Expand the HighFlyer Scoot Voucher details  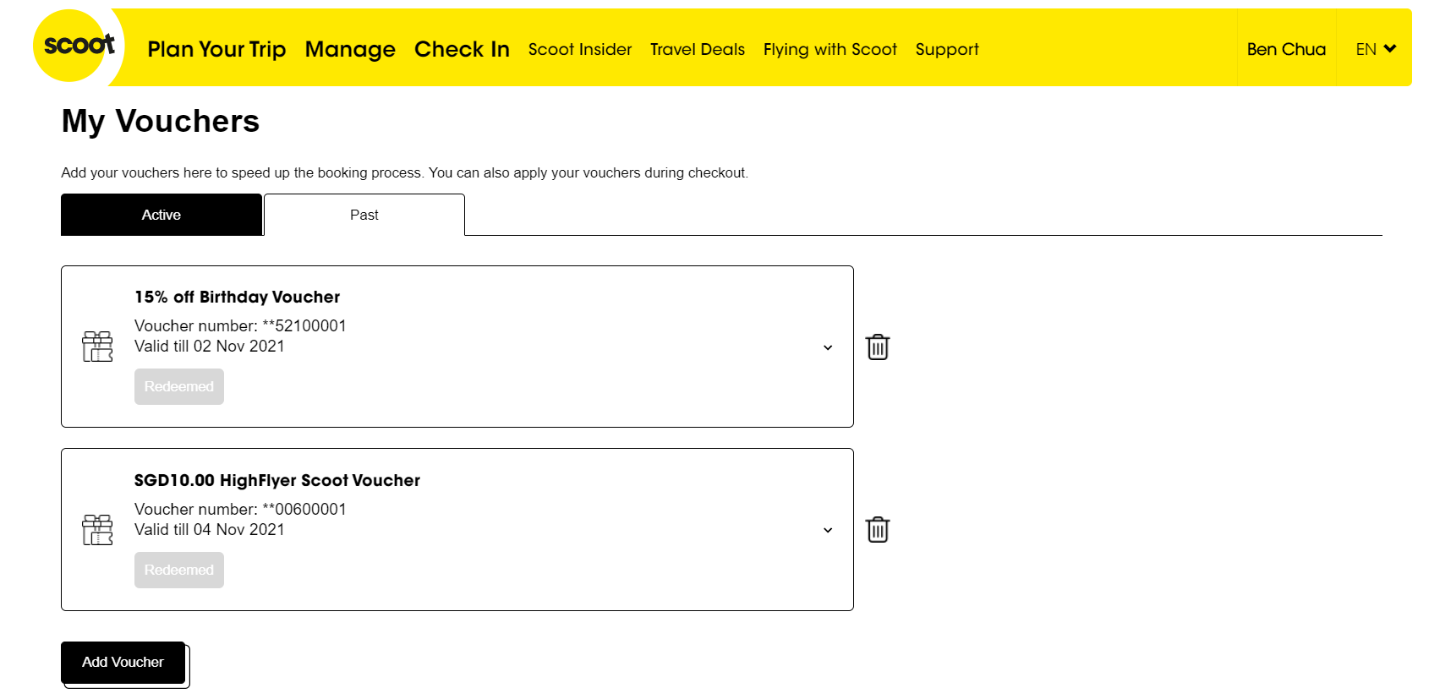point(828,530)
